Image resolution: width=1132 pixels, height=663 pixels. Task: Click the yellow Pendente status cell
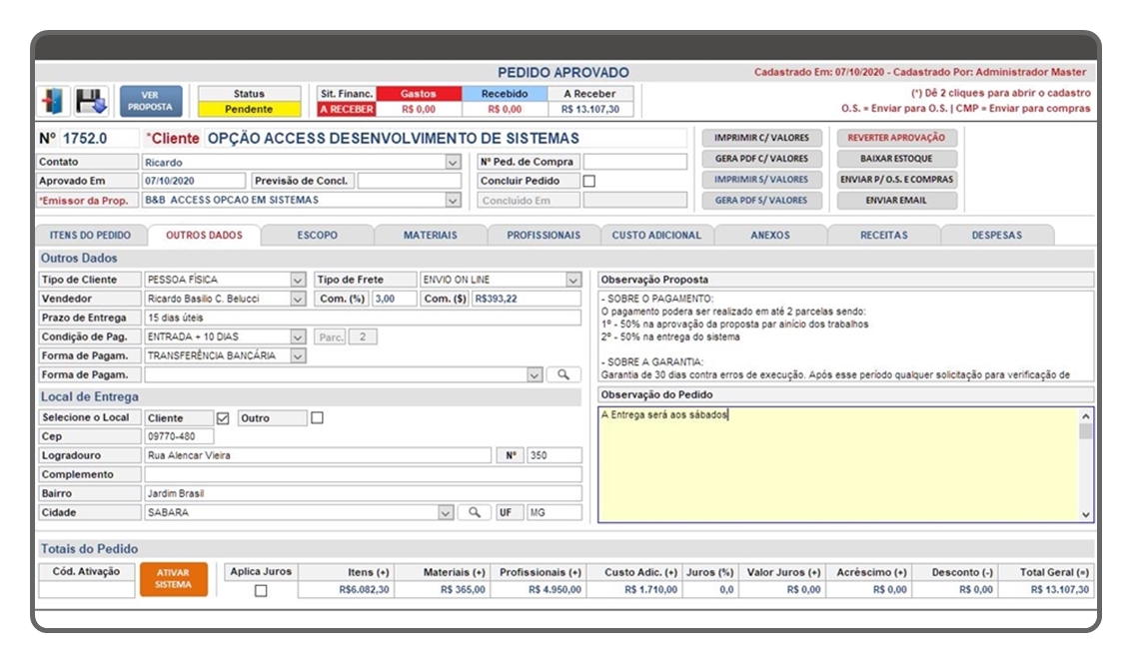pyautogui.click(x=249, y=110)
